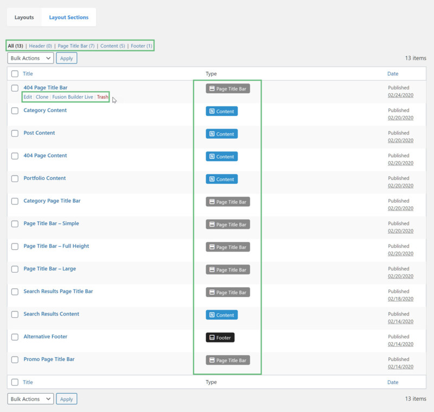The image size is (434, 412).
Task: Switch to the Layout Sections tab
Action: [68, 17]
